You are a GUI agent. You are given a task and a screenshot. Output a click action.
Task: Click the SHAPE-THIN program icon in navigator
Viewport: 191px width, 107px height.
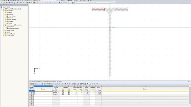point(1,7)
